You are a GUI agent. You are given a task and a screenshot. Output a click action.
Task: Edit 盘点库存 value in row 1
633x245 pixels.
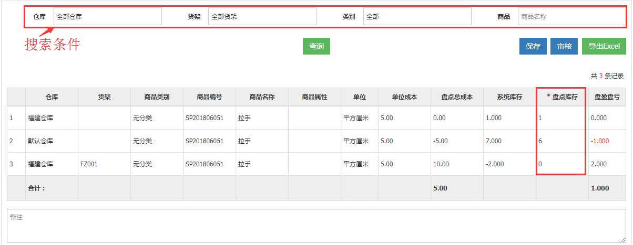(560, 118)
